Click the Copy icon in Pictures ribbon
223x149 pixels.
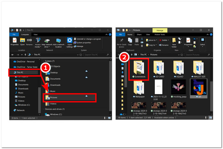coord(131,41)
